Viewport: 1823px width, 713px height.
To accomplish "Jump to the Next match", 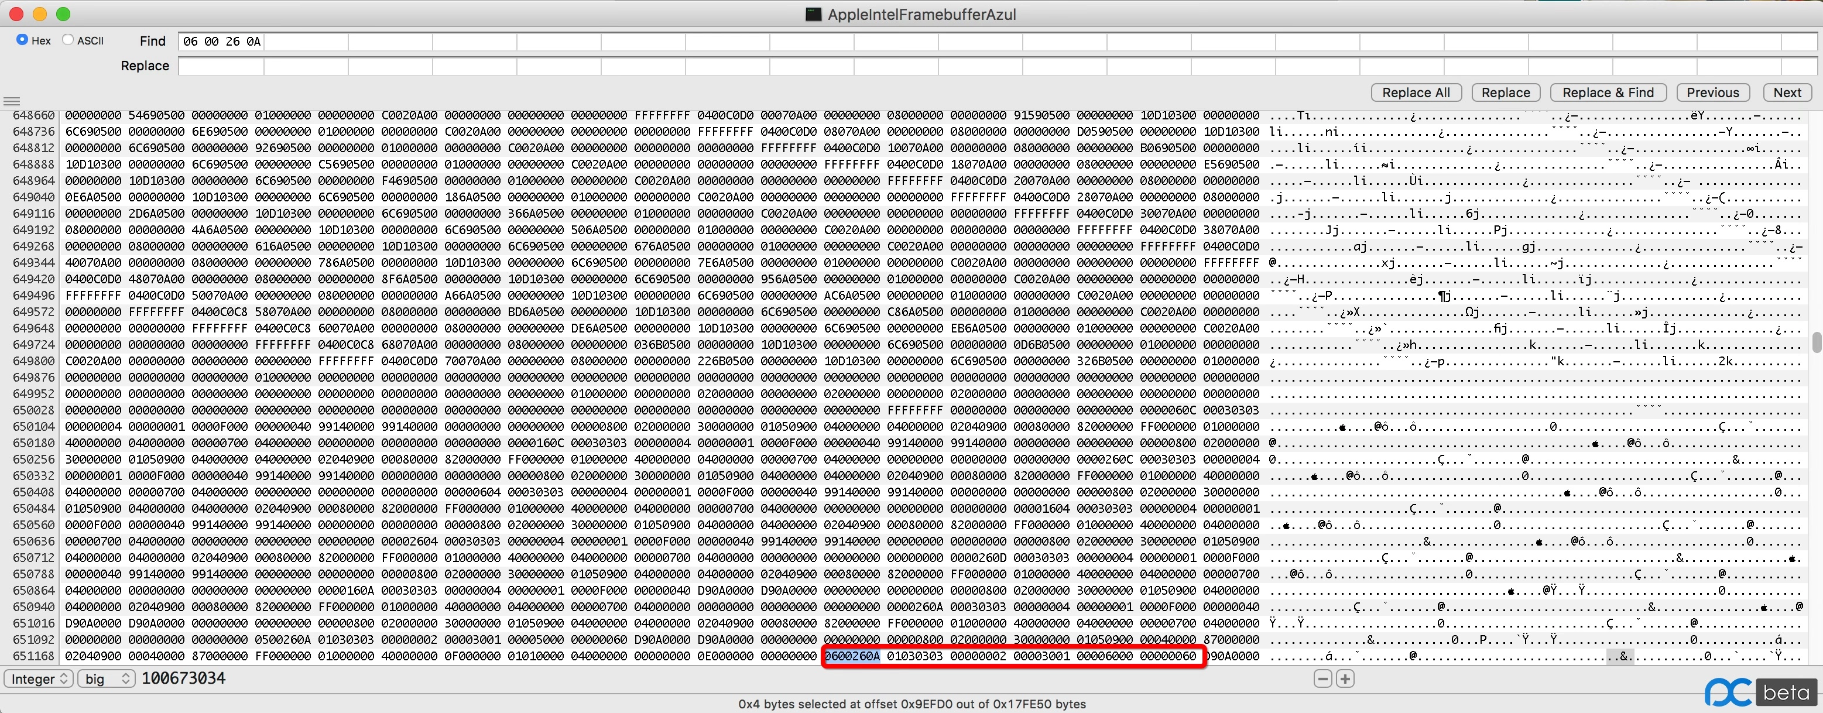I will click(1787, 92).
